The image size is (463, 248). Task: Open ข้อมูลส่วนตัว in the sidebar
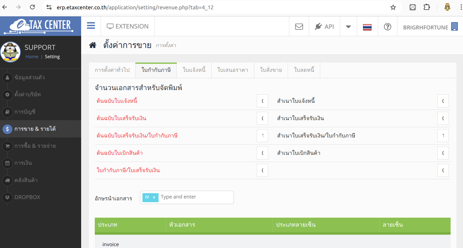point(41,77)
